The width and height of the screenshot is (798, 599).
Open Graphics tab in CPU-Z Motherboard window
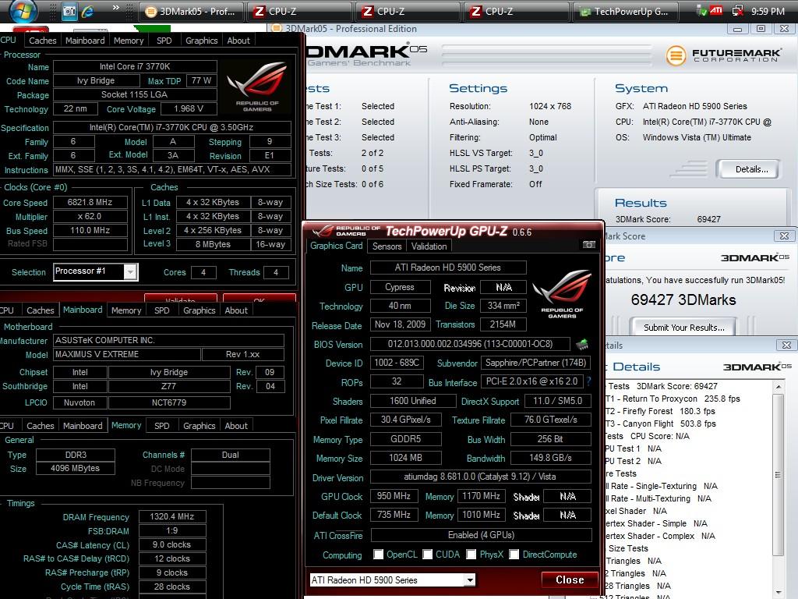[199, 310]
